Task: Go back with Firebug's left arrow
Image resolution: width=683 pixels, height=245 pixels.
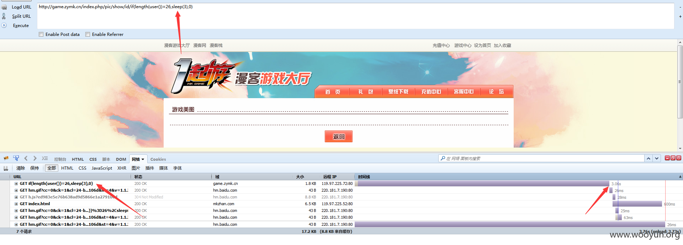Action: coord(26,158)
